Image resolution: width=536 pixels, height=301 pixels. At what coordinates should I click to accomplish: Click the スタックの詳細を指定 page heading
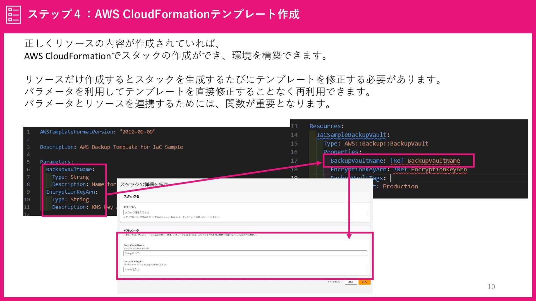tap(144, 184)
